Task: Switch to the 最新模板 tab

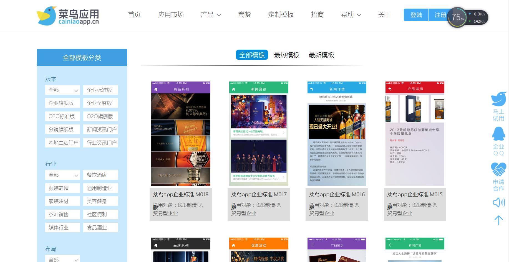Action: (321, 55)
